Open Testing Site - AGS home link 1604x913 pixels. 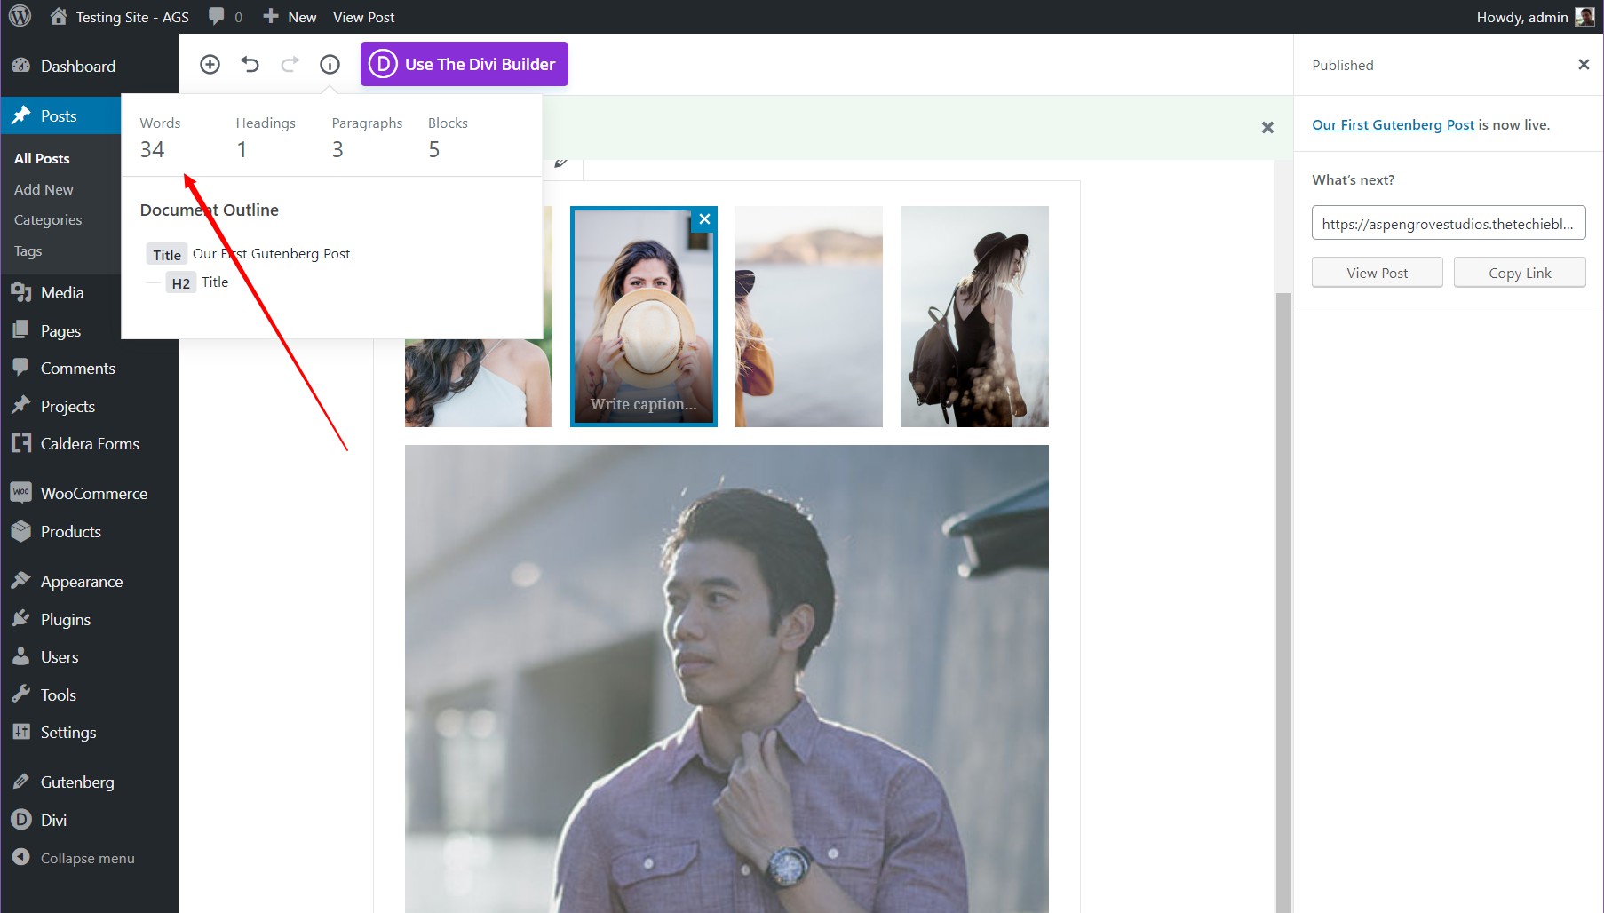point(120,17)
